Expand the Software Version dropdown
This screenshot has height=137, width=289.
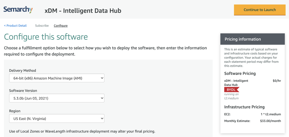[x=57, y=98]
